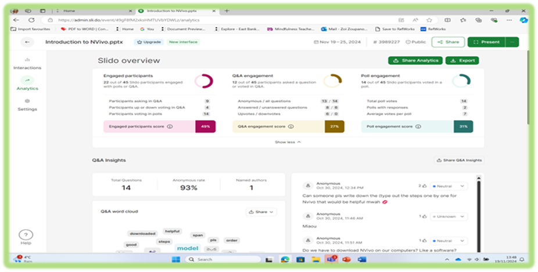Click the thumbs-up on the Miaou question

click(425, 216)
